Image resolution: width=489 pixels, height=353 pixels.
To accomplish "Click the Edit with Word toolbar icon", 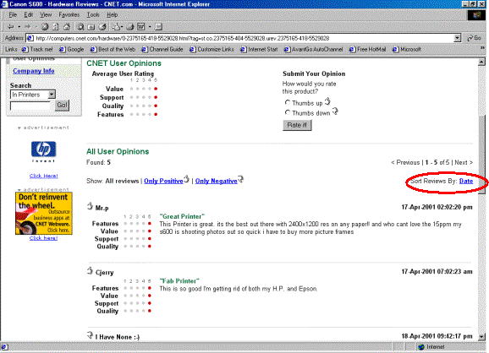I will (x=141, y=27).
